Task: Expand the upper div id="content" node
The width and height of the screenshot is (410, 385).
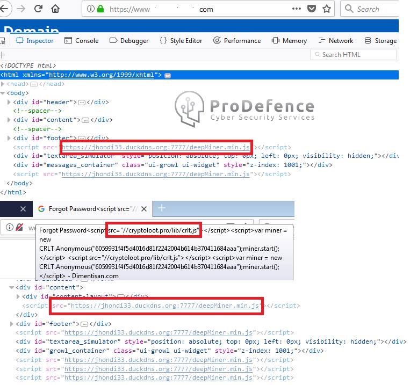Action: (x=9, y=120)
